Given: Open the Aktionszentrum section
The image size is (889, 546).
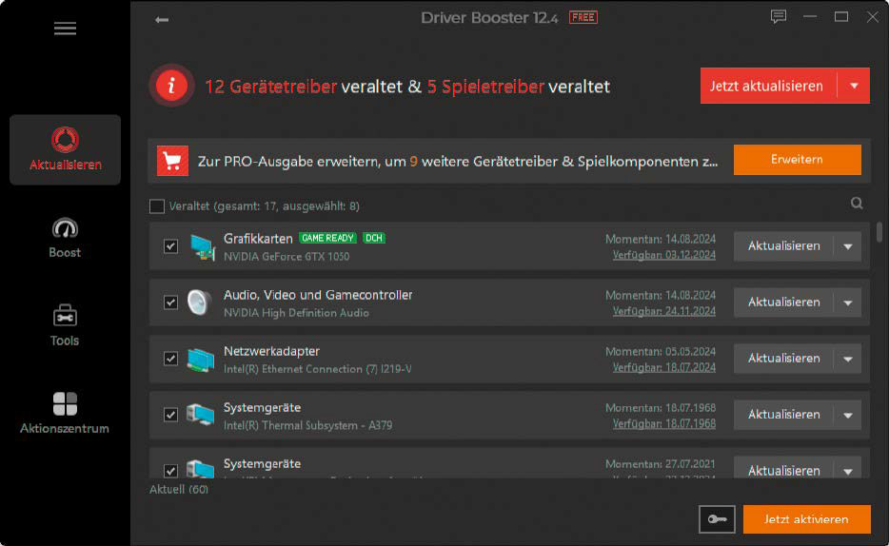Looking at the screenshot, I should point(65,414).
